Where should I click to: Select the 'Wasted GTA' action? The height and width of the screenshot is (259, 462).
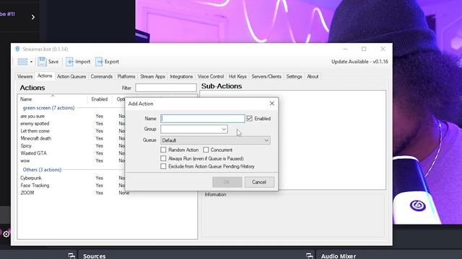click(33, 153)
